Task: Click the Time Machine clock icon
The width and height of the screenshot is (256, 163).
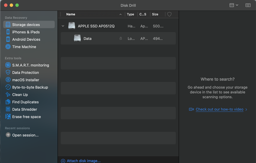Action: pos(8,47)
